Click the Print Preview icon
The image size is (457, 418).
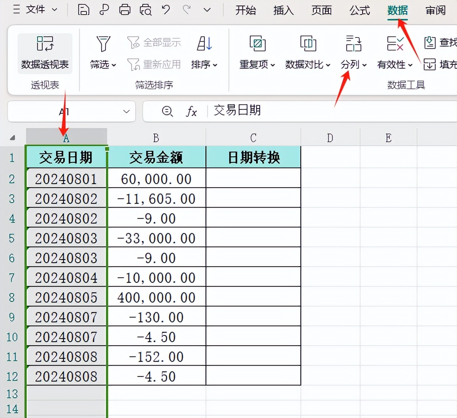(x=145, y=10)
